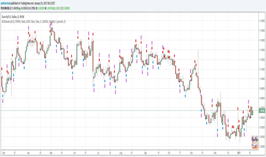Click the Dec label on time axis

click(x=215, y=153)
